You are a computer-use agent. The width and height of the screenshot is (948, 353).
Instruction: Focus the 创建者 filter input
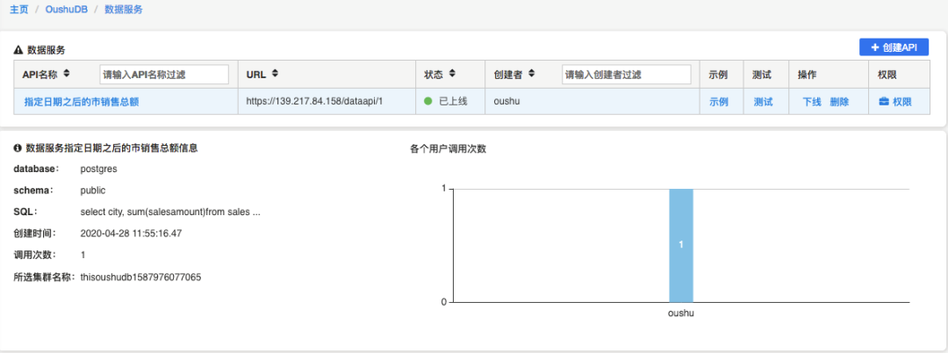[627, 75]
